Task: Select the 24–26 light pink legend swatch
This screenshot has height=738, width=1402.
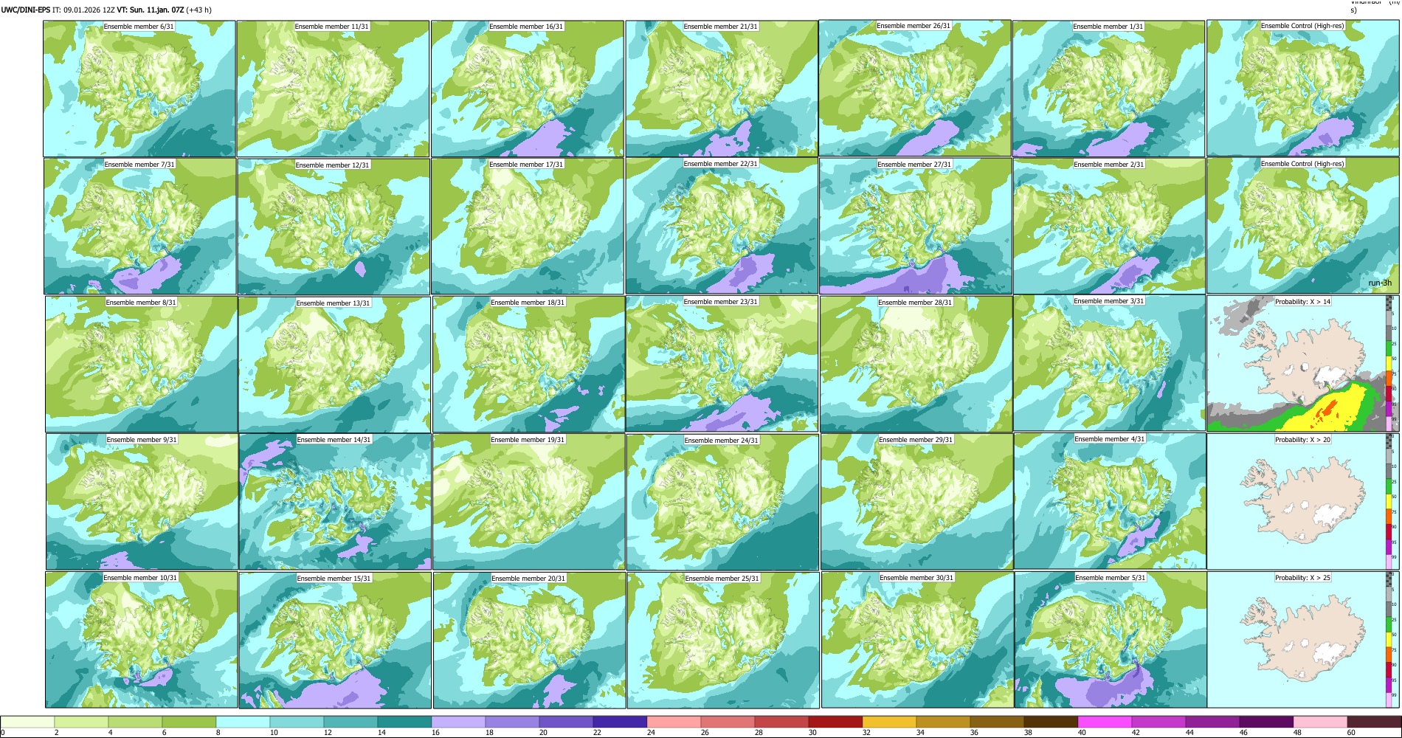Action: click(674, 722)
